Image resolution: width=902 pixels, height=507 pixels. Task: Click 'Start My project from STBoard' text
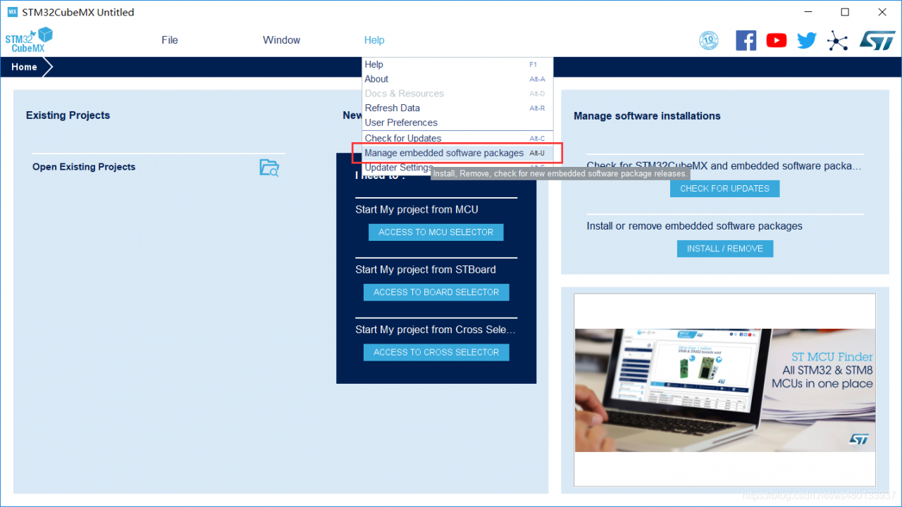point(426,270)
